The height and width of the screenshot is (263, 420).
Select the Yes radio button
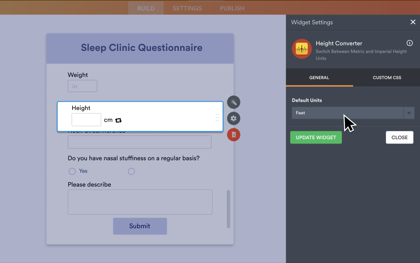72,171
